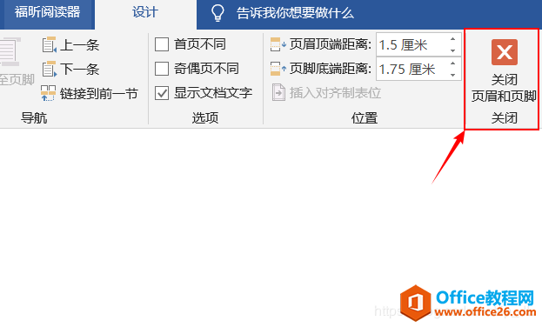
Task: Click the 告诉我你想要做什么 search box
Action: tap(295, 13)
